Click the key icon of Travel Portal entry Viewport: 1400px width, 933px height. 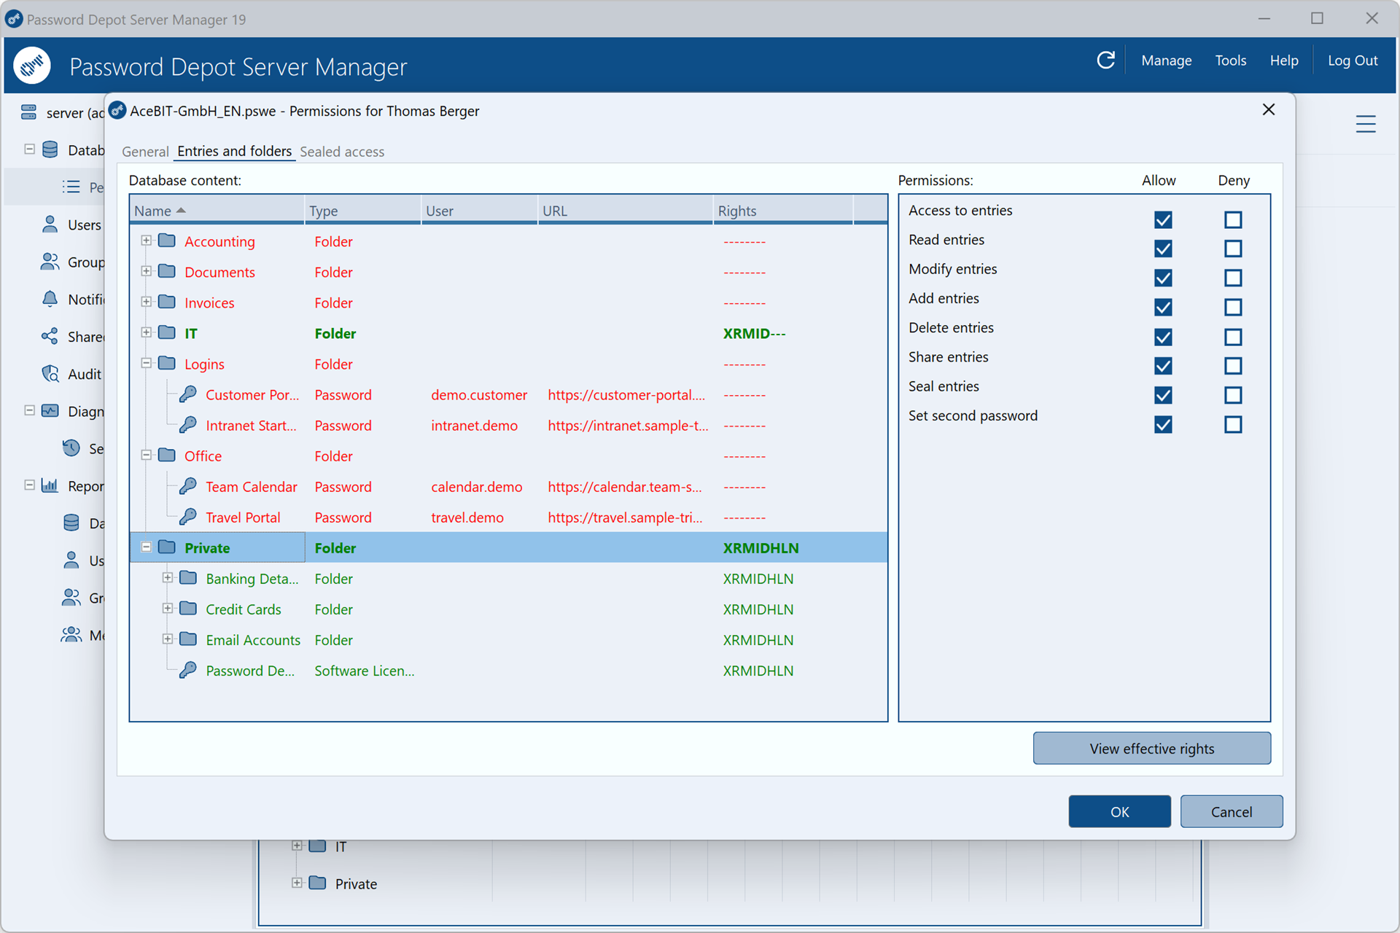[188, 517]
